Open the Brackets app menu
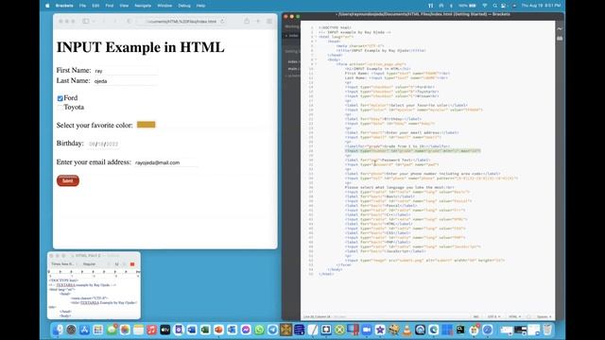 pyautogui.click(x=64, y=6)
